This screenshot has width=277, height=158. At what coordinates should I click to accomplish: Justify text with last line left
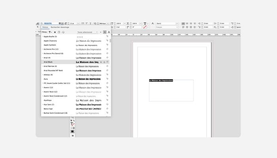coord(183,27)
